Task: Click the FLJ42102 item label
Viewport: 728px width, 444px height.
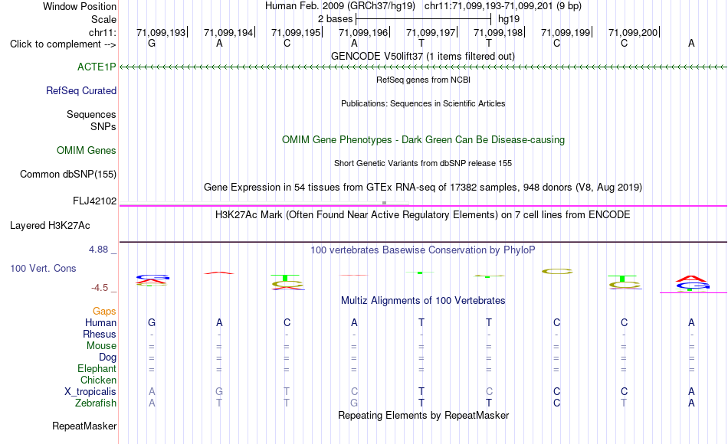Action: (95, 201)
